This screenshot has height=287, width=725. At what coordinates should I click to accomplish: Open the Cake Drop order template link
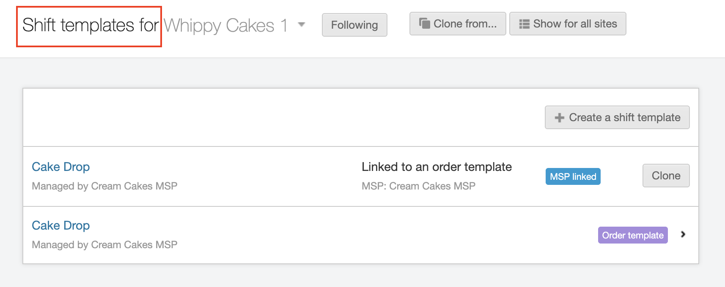pos(61,226)
